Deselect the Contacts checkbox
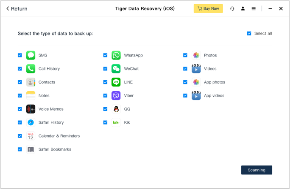Screen dimensions: 290x189 (x=20, y=82)
